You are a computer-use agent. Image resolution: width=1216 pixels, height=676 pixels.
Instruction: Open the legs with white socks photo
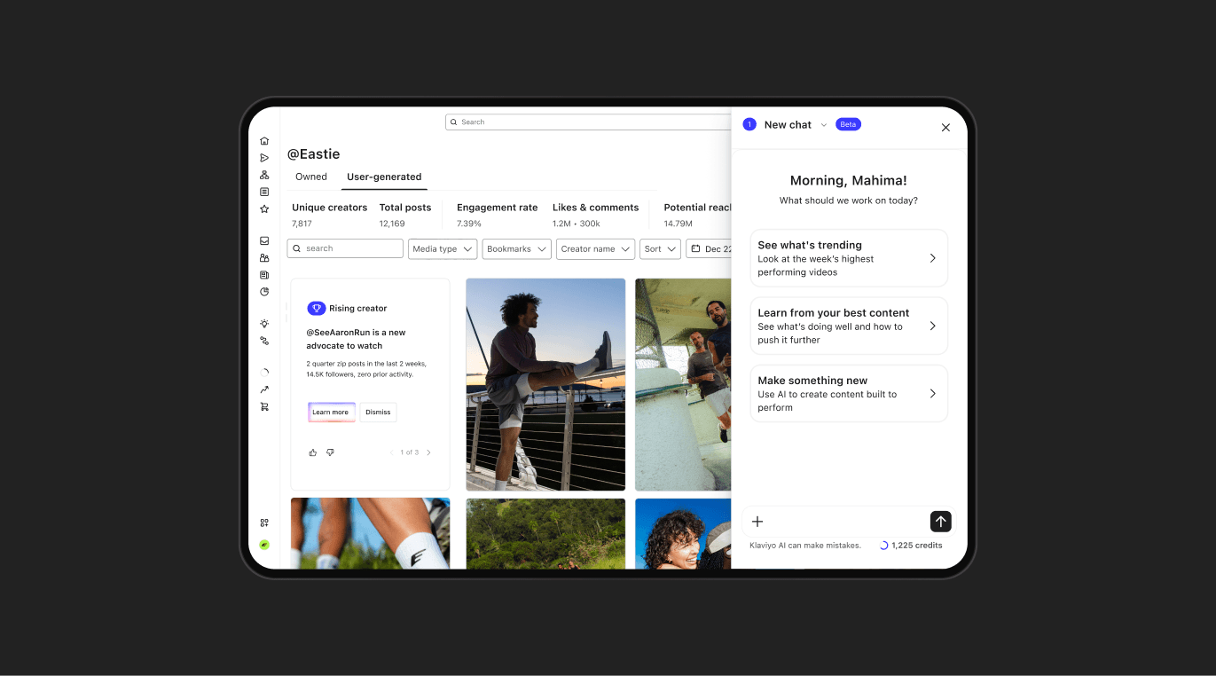(x=370, y=533)
